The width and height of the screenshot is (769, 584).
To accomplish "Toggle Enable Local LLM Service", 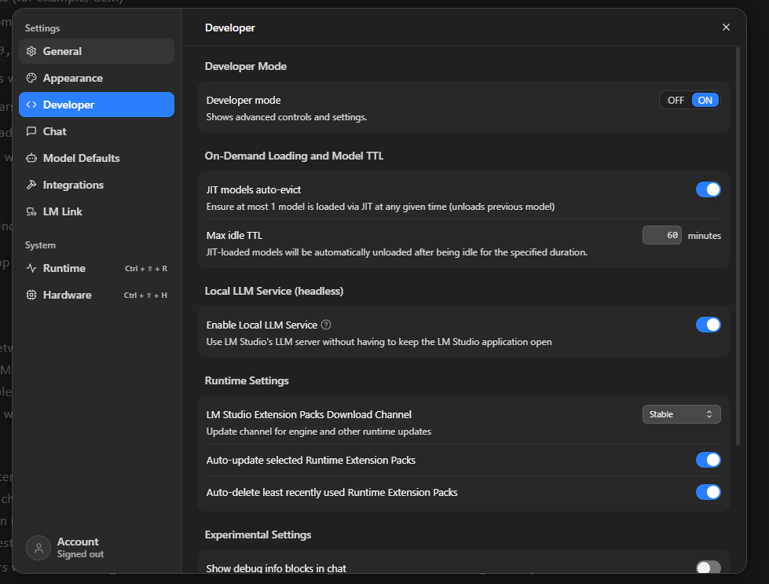I will coord(708,325).
